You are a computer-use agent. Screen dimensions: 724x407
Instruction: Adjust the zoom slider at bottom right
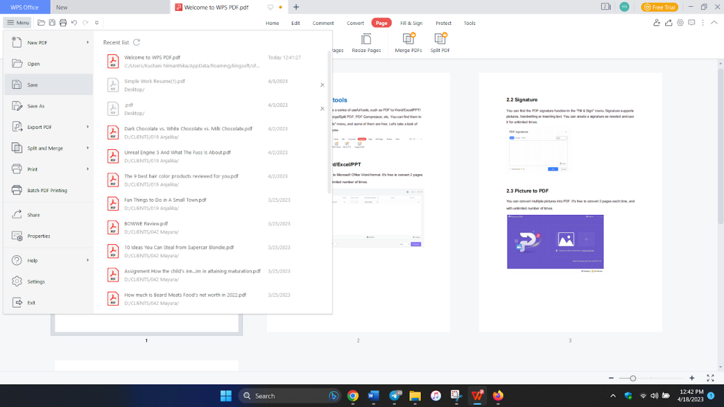coord(633,378)
